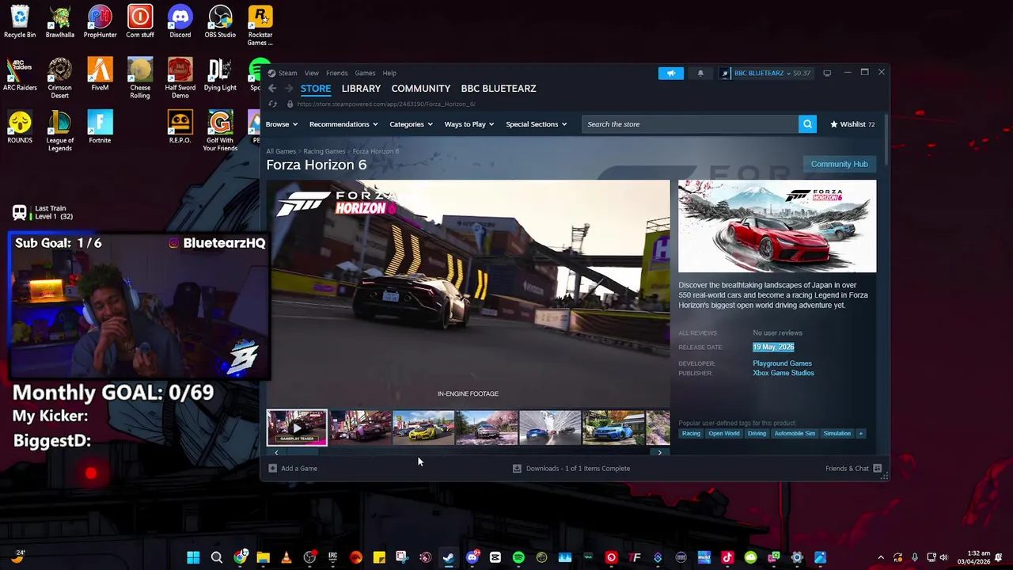Select the FiveM desktop icon
1013x570 pixels.
(x=100, y=74)
